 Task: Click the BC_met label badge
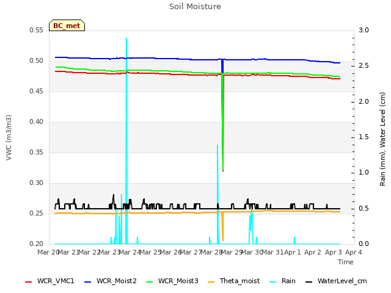(x=67, y=26)
